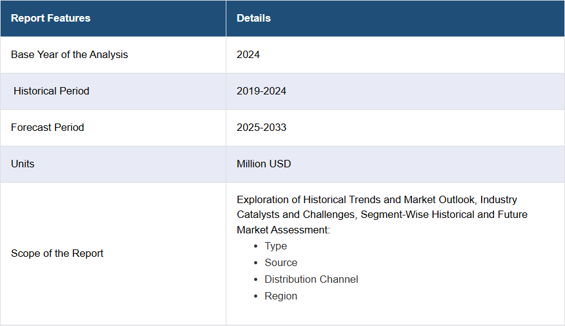The image size is (565, 326).
Task: Click the Exploration of Historical Trends paragraph
Action: tap(382, 214)
